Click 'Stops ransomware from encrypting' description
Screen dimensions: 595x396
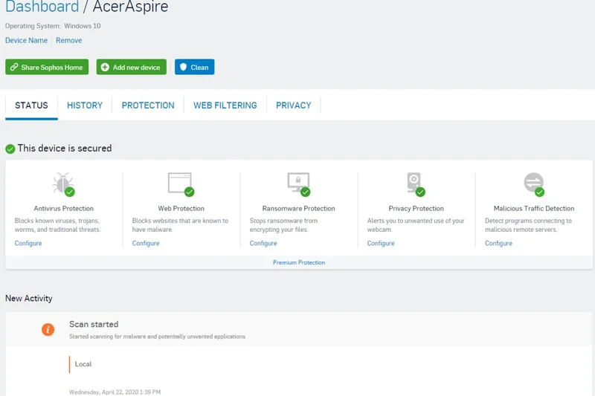point(283,225)
